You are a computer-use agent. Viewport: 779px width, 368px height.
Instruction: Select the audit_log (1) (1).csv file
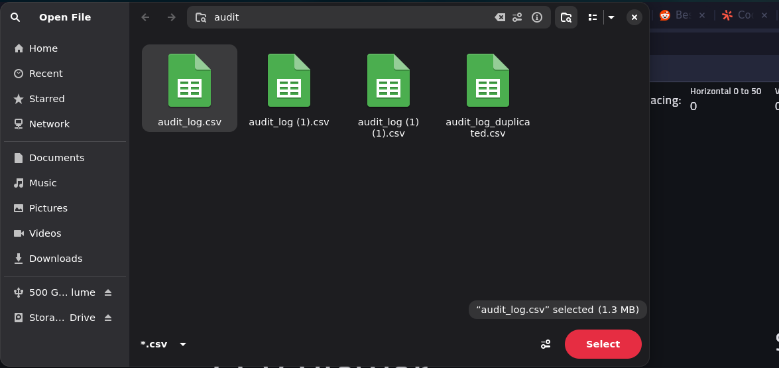tap(389, 94)
